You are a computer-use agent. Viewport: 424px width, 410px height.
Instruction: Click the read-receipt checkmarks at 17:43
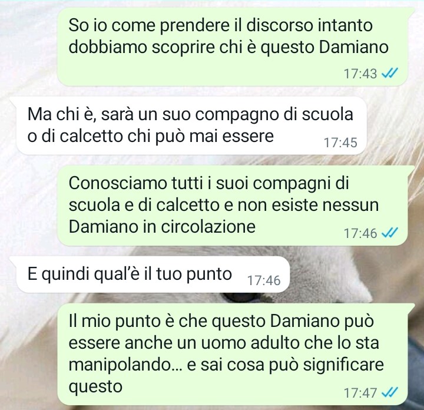[389, 73]
